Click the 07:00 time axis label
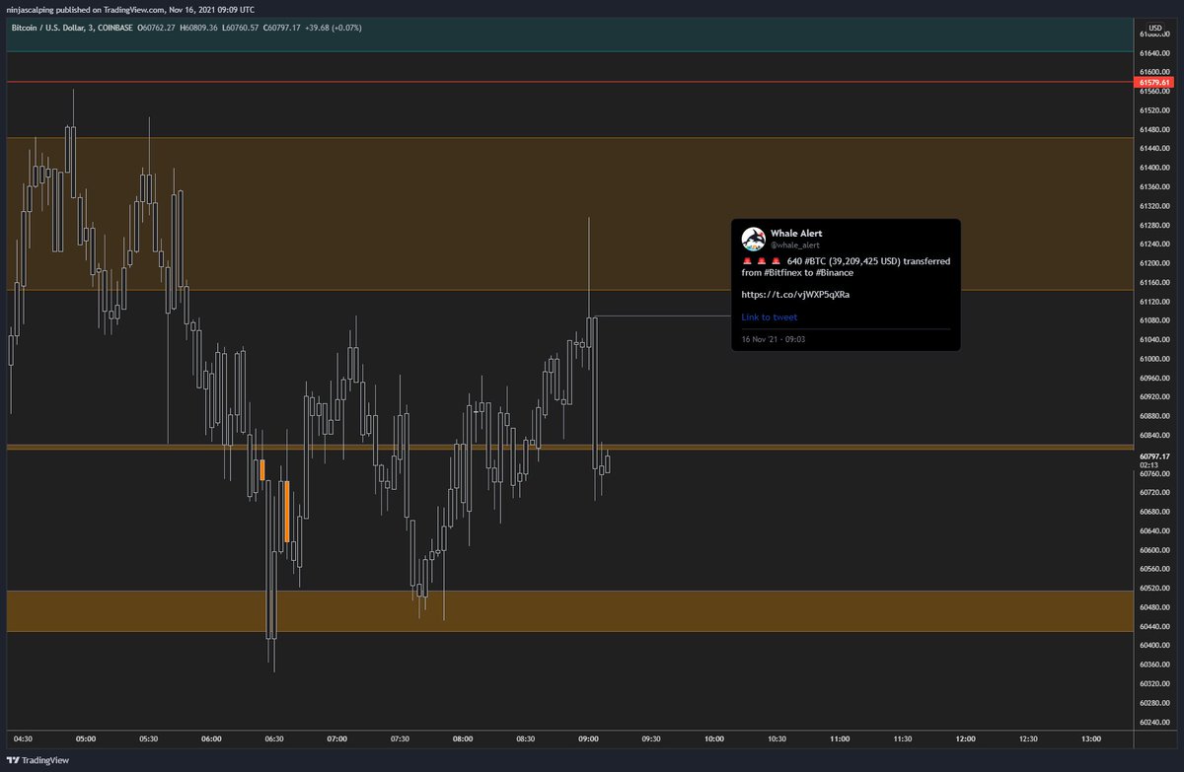Screen dimensions: 1184x772 [337, 737]
